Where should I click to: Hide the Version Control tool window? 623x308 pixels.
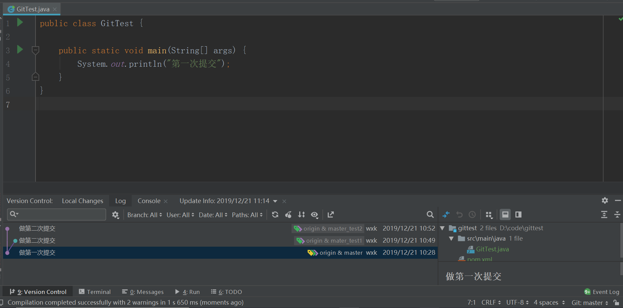pos(618,200)
